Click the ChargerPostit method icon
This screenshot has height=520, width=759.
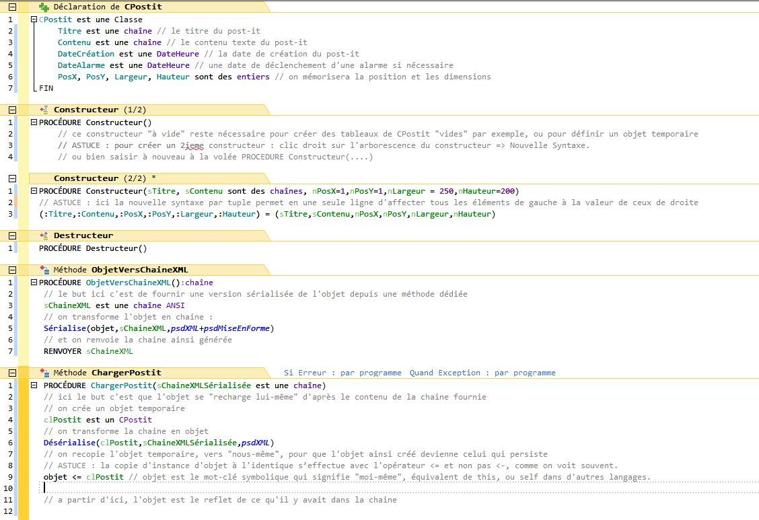[44, 373]
